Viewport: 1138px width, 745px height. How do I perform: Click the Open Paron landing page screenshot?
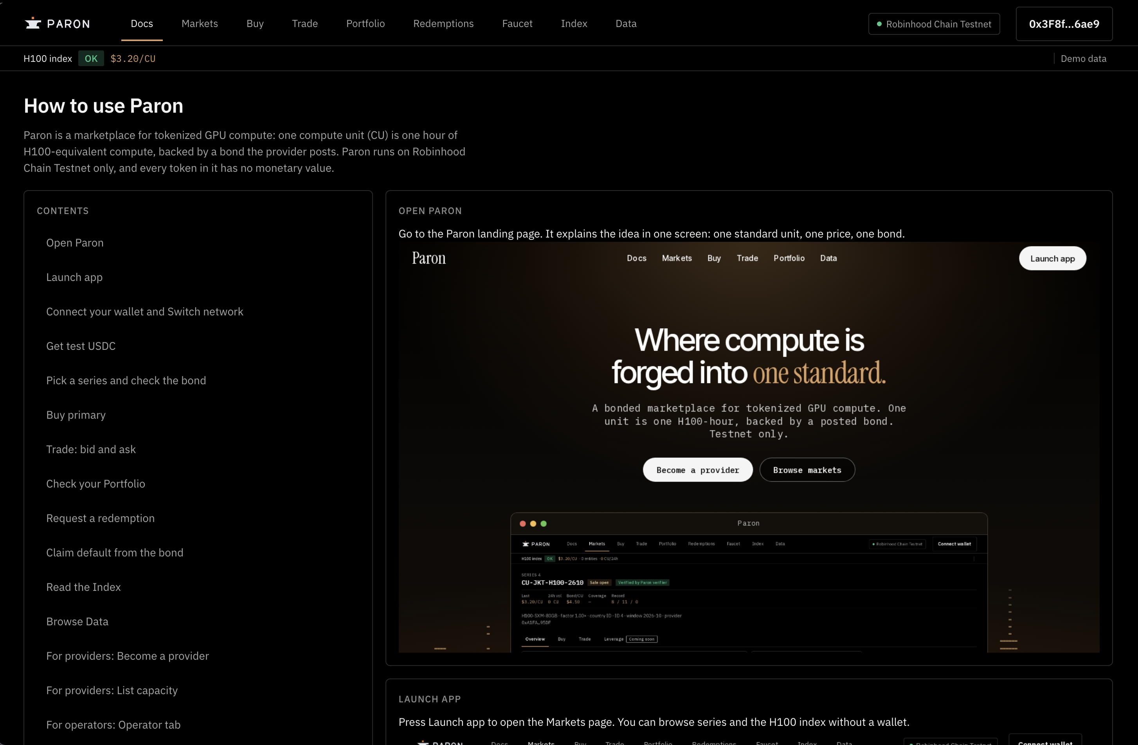tap(749, 447)
